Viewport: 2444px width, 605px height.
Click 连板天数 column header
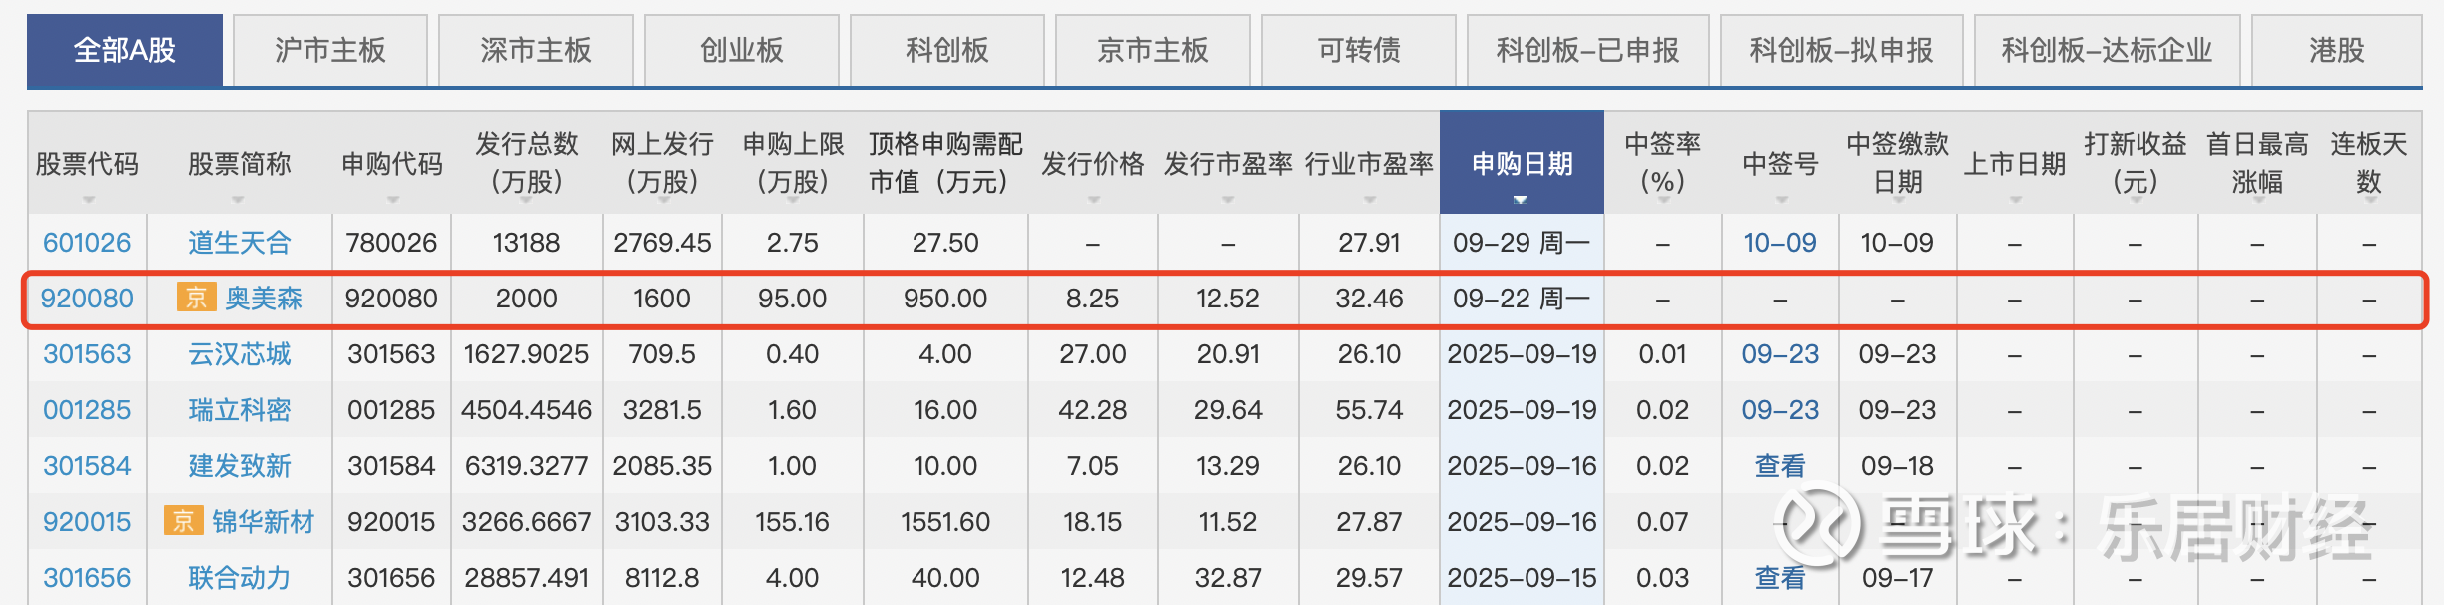[x=2369, y=163]
